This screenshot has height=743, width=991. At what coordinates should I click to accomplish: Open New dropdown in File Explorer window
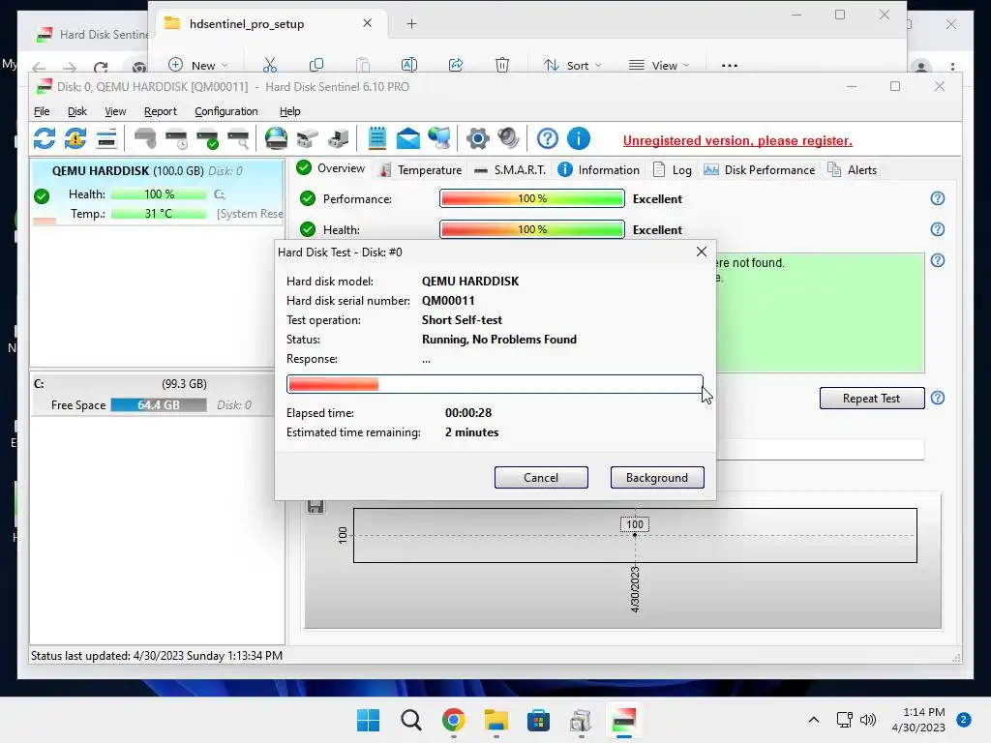tap(197, 65)
